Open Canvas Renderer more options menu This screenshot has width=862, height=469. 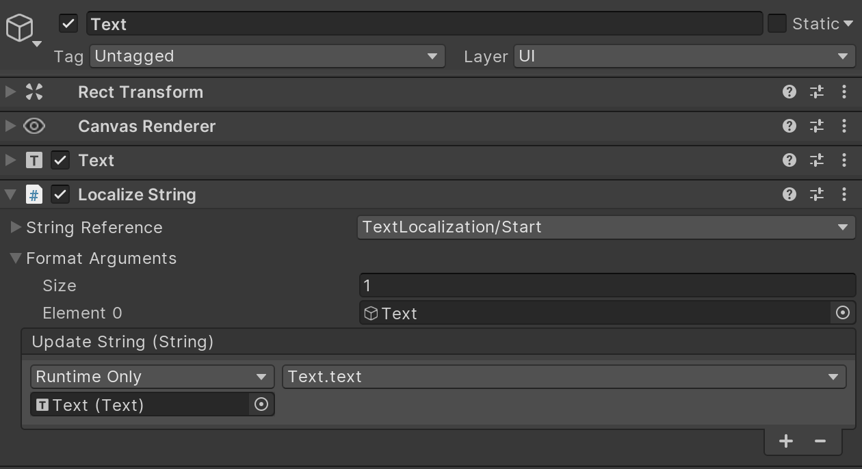(x=844, y=126)
